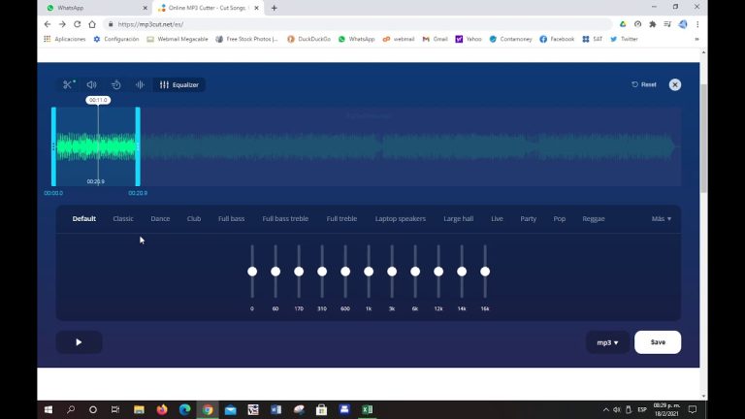Close the editor with the X icon

675,84
